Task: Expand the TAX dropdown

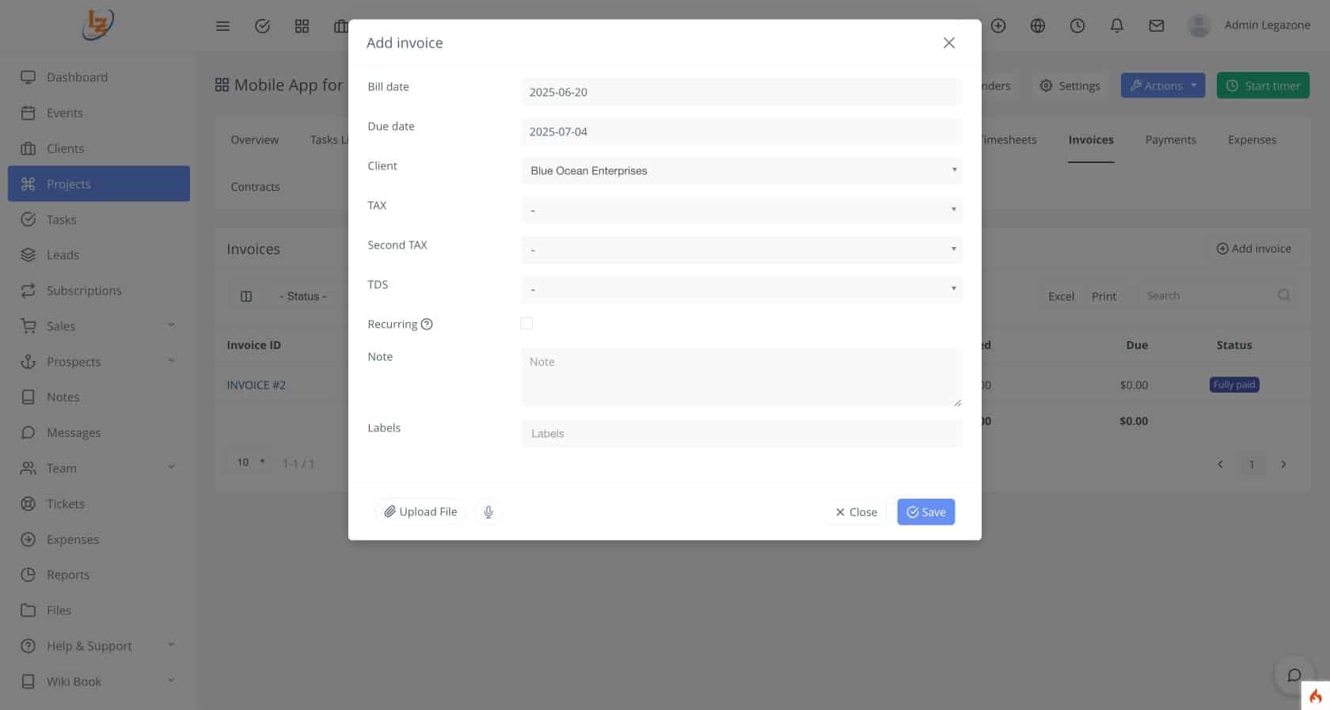Action: pyautogui.click(x=742, y=210)
